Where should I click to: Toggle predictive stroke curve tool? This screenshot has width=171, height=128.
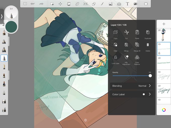tap(102, 4)
